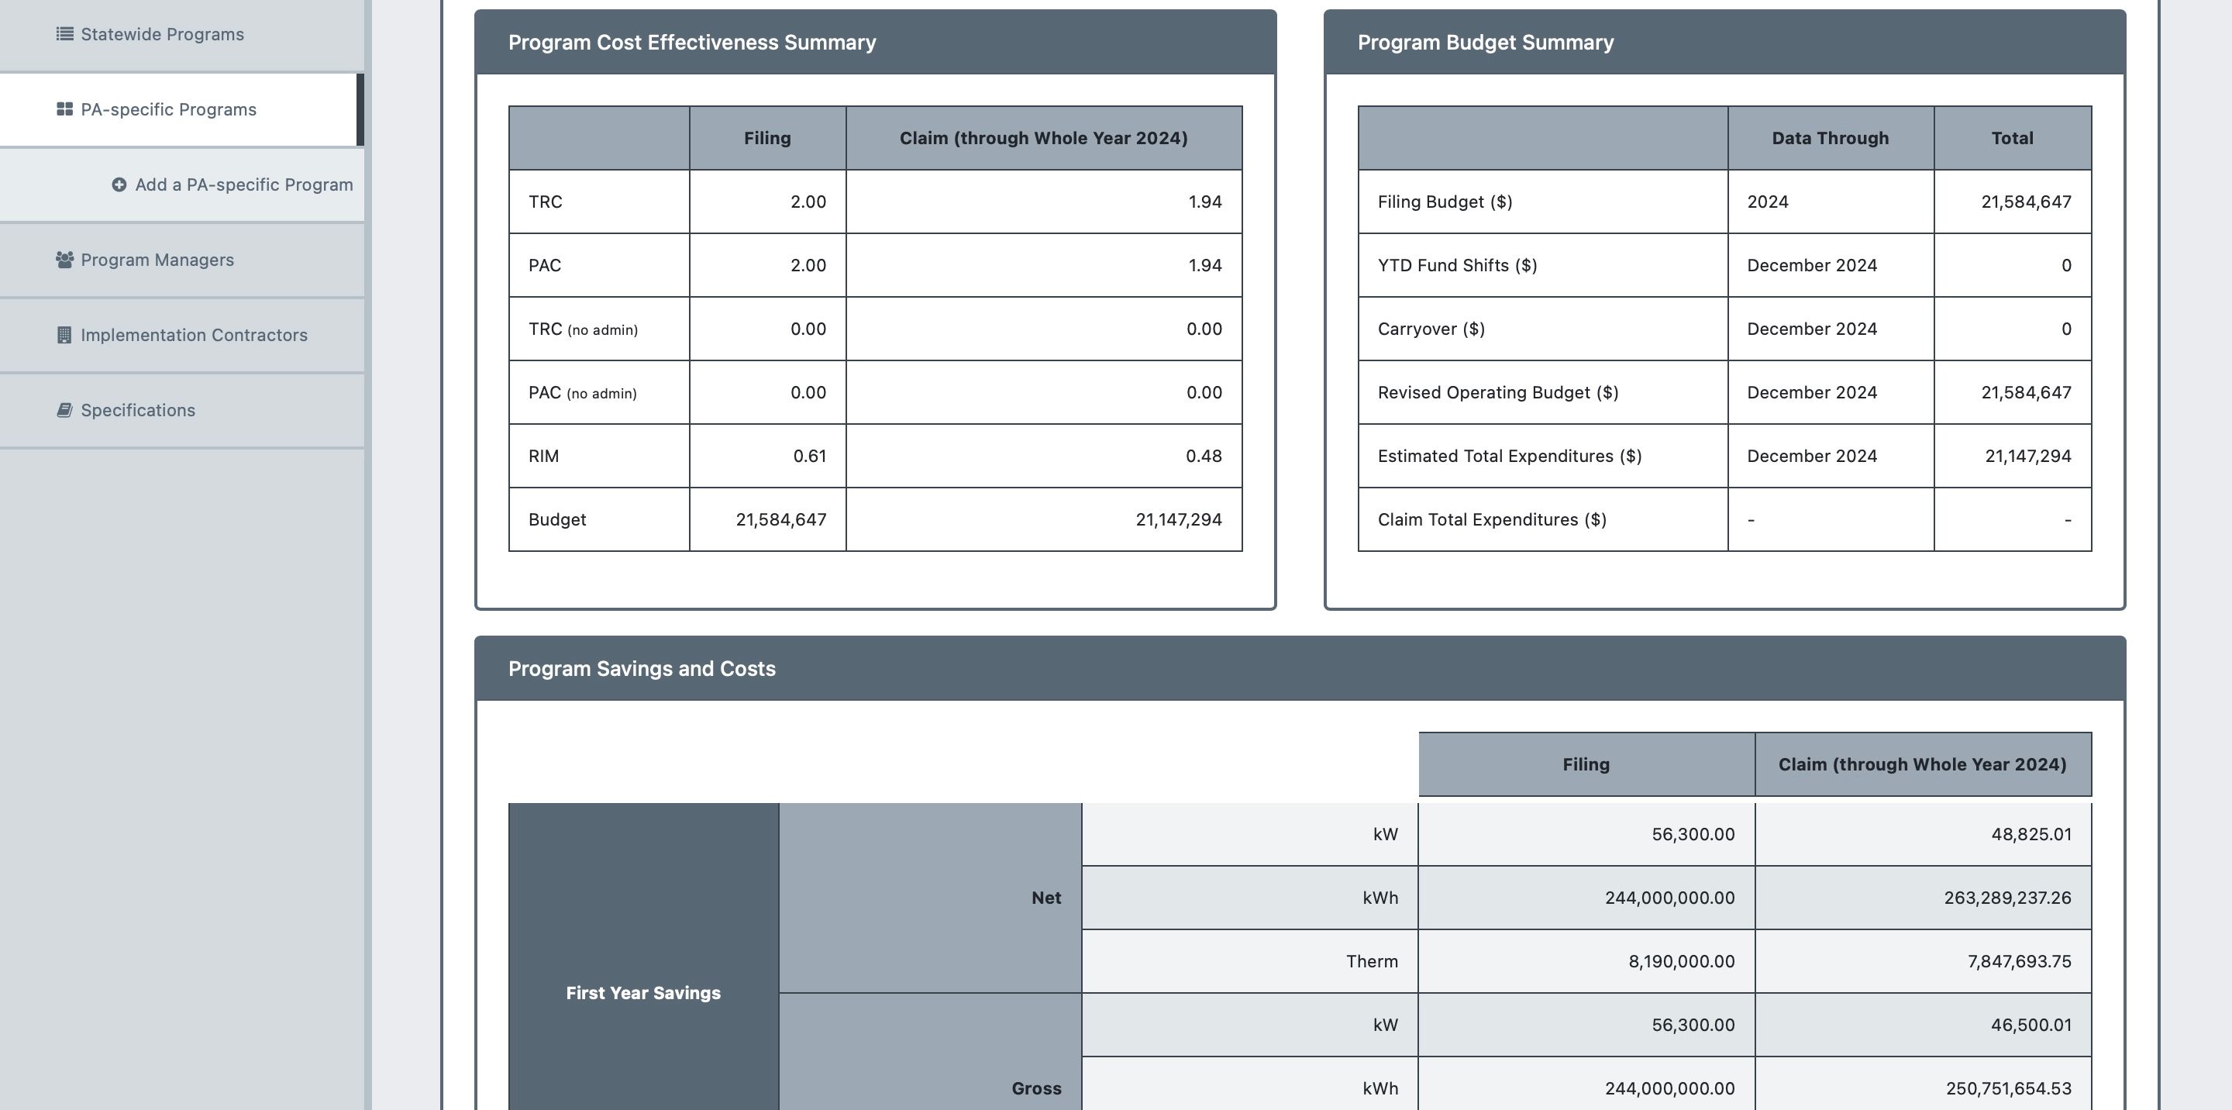Click the Total column header

click(x=2012, y=138)
